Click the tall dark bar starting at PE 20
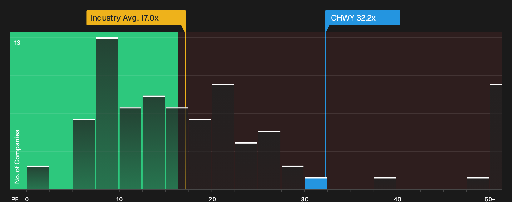Screen dimensions: 512x202 (x=223, y=136)
